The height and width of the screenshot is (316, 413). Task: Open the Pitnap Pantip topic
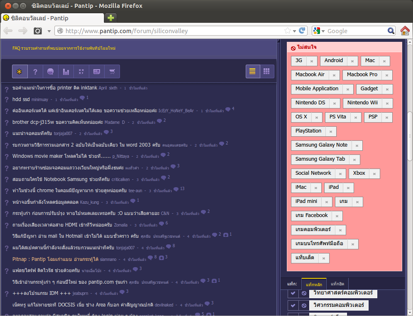pos(55,259)
